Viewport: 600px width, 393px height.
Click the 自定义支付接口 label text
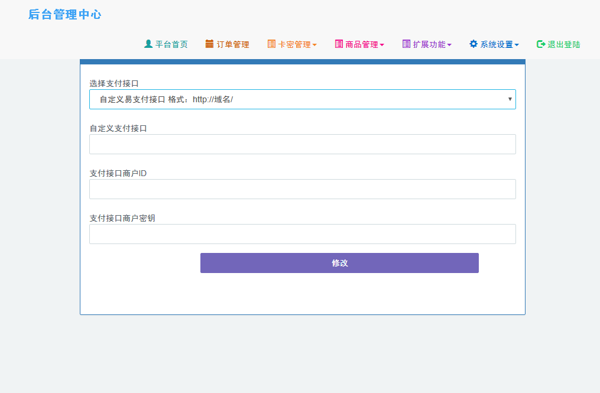tap(118, 129)
